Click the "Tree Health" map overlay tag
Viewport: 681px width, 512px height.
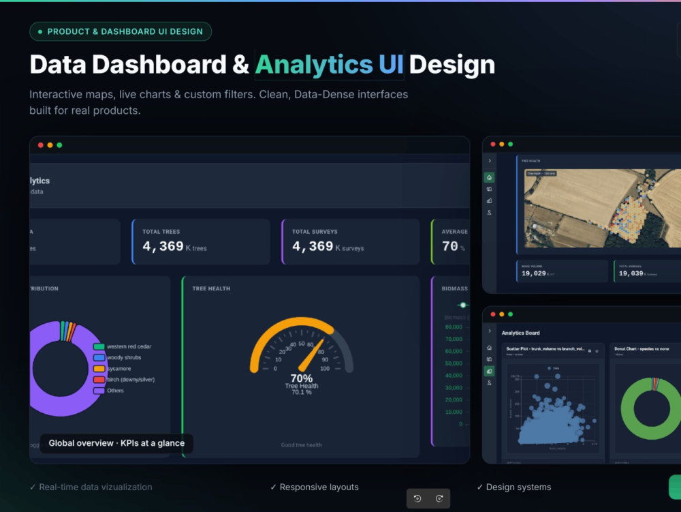[x=541, y=173]
